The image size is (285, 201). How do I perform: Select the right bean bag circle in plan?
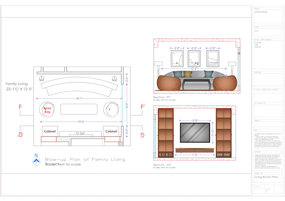click(x=111, y=109)
